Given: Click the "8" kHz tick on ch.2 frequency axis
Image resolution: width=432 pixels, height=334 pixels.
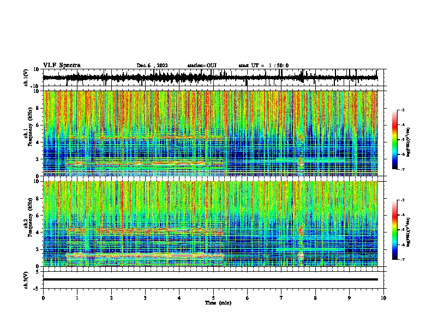Looking at the screenshot, I should coord(38,199).
